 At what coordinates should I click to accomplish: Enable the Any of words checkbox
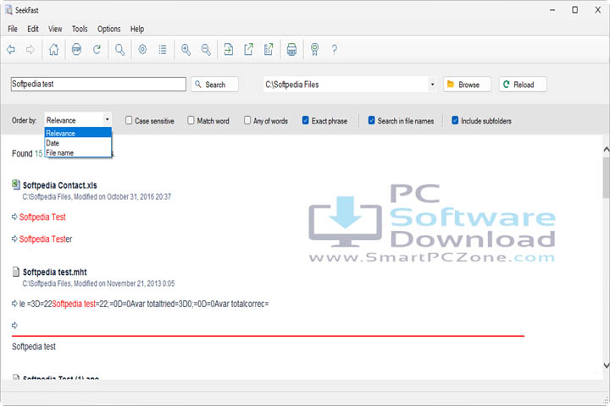coord(247,120)
